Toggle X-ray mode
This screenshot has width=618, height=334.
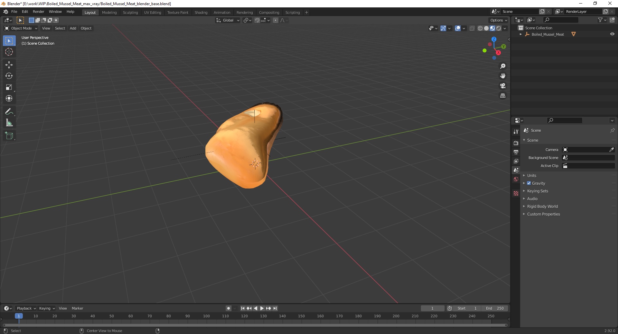coord(472,28)
